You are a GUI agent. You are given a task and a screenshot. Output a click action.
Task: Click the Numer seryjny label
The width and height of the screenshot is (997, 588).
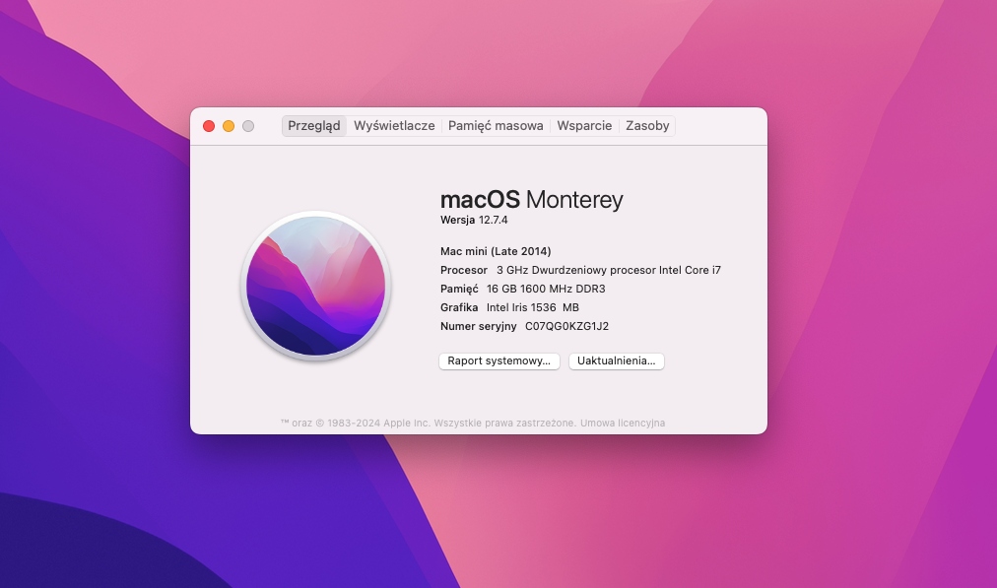pyautogui.click(x=478, y=327)
